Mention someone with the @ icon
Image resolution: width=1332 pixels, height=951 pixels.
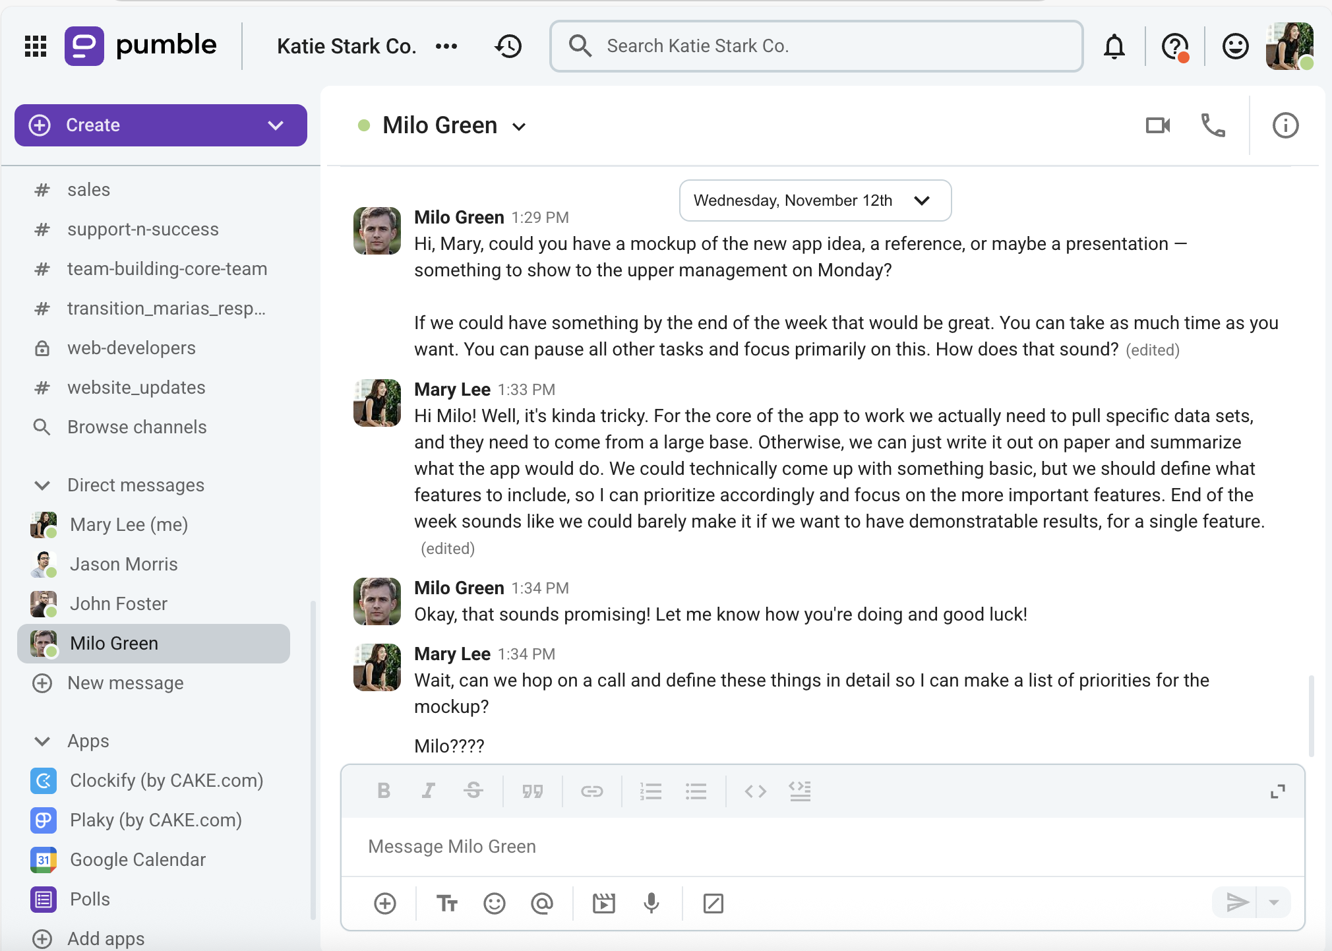(x=541, y=903)
